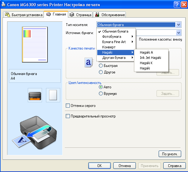
Task: Select the Вручную color intensity radio button
Action: click(101, 94)
